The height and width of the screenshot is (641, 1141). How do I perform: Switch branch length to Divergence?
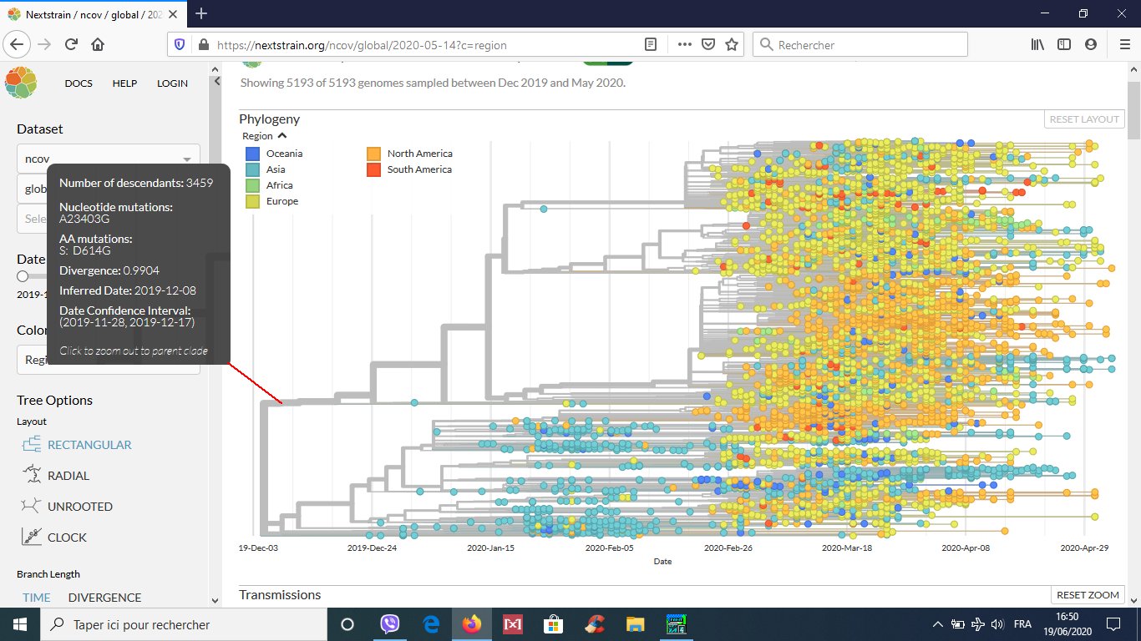[x=104, y=598]
